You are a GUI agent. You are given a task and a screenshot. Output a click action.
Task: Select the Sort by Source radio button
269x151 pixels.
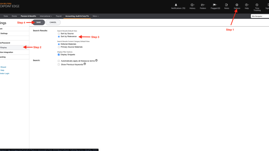point(59,34)
